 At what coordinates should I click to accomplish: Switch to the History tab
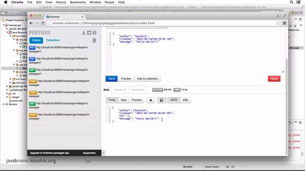pyautogui.click(x=36, y=40)
